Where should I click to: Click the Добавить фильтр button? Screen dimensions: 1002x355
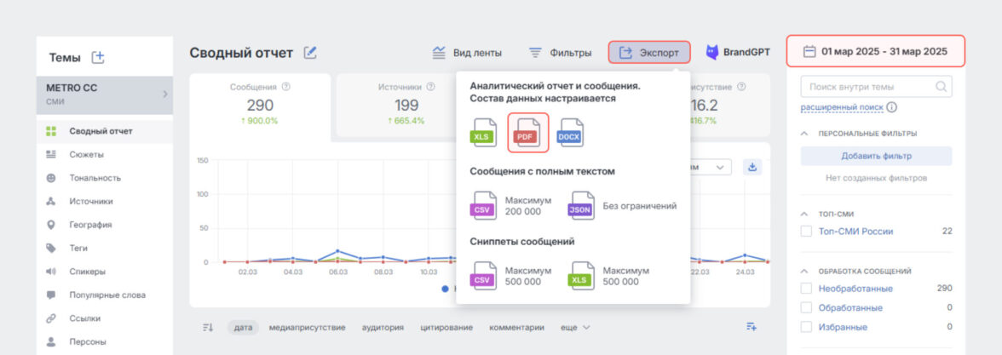(876, 156)
